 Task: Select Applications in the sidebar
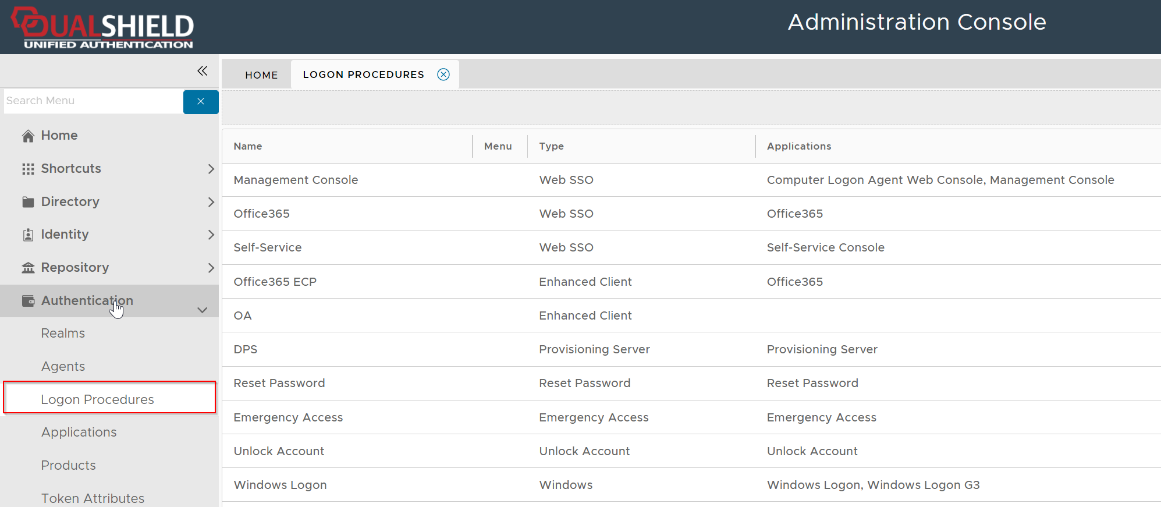coord(79,432)
